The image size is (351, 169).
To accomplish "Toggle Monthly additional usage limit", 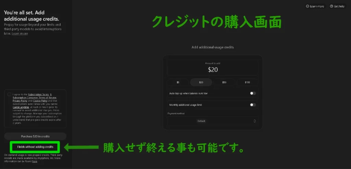I will pyautogui.click(x=253, y=105).
